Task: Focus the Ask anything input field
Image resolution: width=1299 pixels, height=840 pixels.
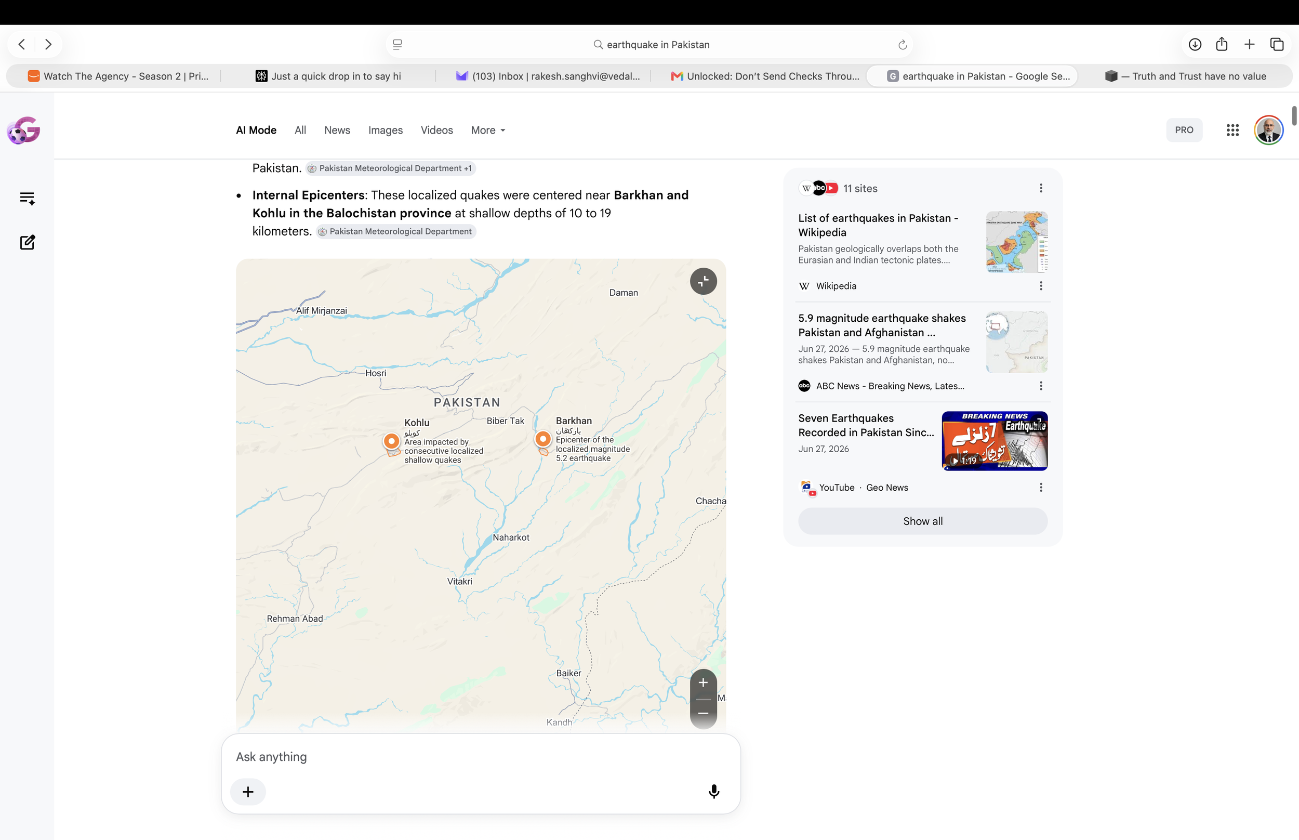Action: tap(480, 756)
